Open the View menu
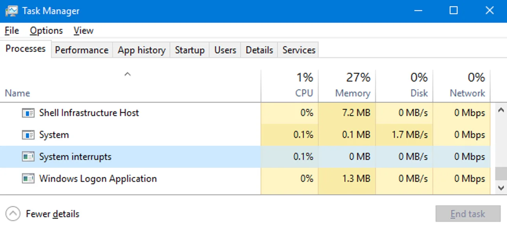The width and height of the screenshot is (507, 232). [83, 31]
